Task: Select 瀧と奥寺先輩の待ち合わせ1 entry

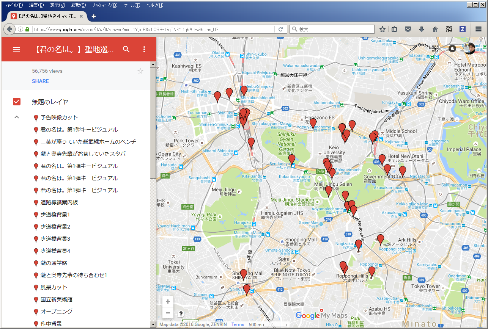Action: tap(74, 275)
